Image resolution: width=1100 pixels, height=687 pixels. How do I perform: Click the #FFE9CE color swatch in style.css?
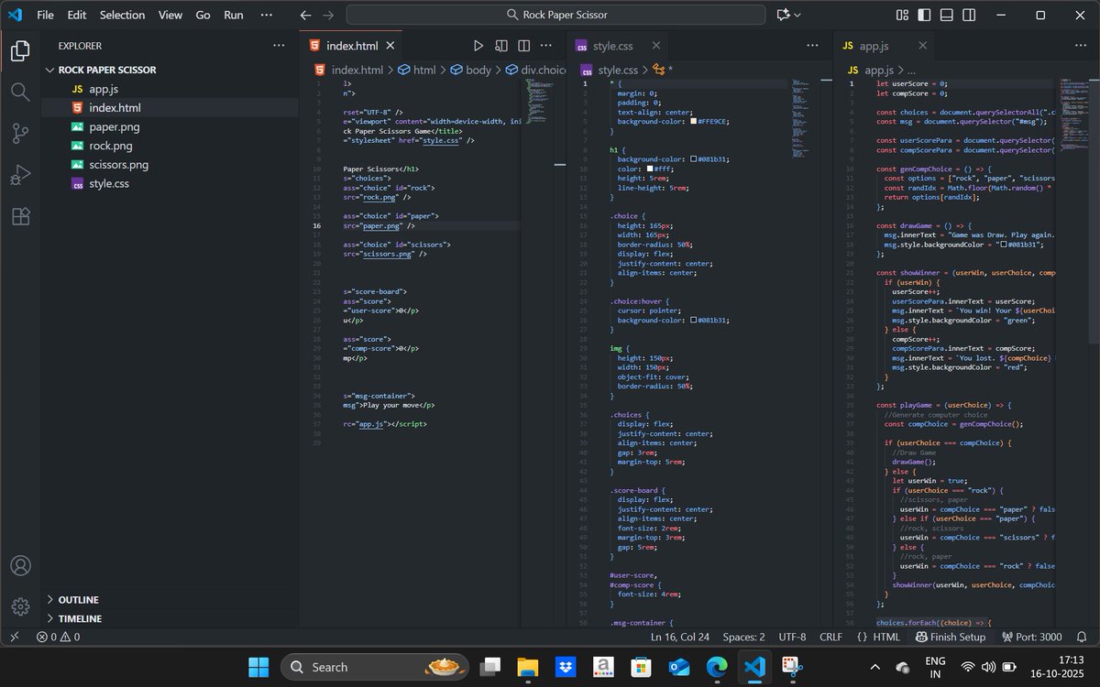tap(694, 121)
